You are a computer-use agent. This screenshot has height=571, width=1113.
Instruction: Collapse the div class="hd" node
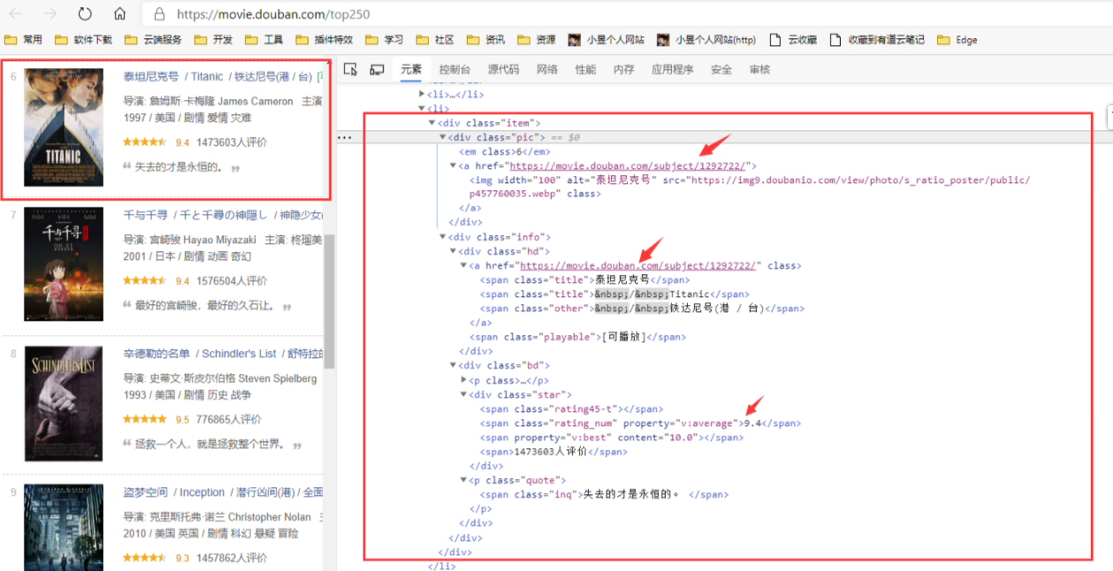[454, 251]
